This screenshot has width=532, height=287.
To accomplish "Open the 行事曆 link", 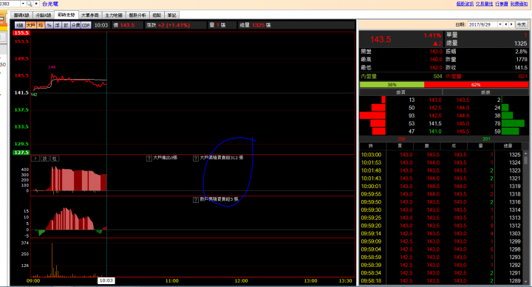I will point(502,4).
